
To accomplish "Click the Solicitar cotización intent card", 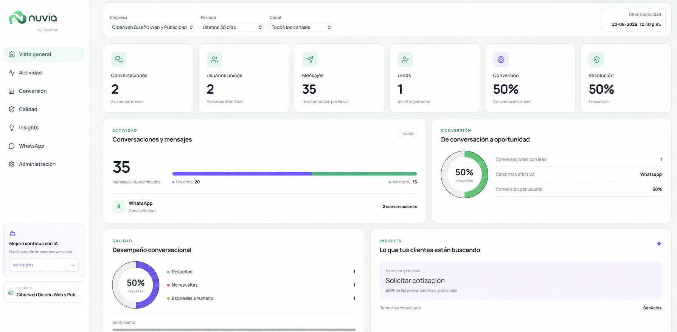I will tap(521, 281).
